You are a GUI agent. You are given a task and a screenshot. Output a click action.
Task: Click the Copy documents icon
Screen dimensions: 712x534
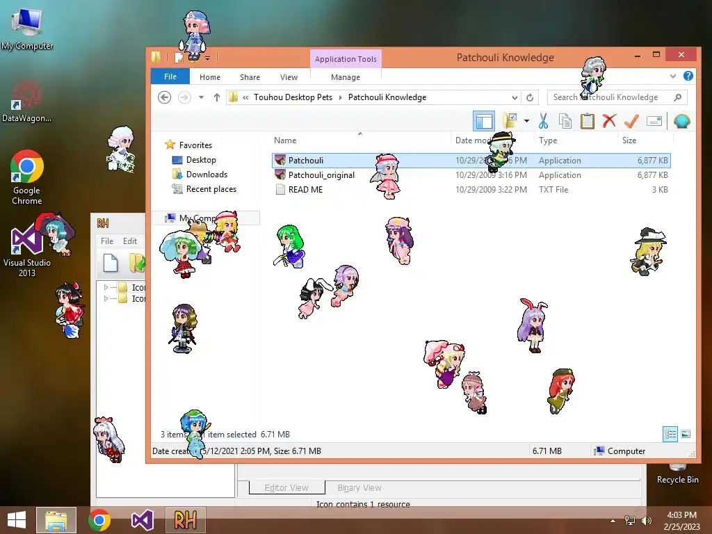coord(565,121)
